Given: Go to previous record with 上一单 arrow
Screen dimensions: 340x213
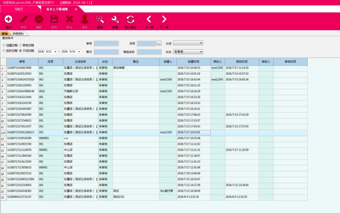Looking at the screenshot, I should pos(149,19).
